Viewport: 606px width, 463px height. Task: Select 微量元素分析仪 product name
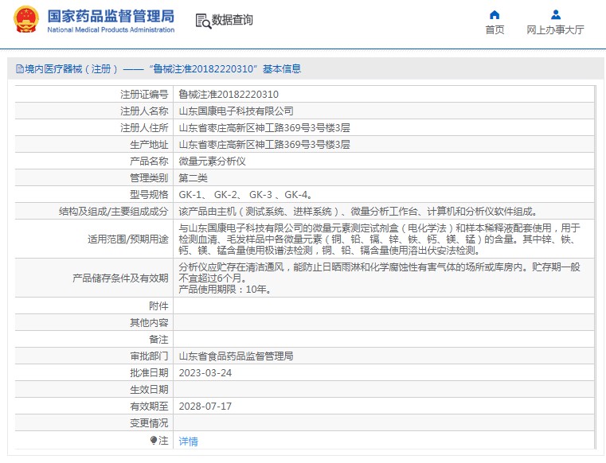pos(212,161)
